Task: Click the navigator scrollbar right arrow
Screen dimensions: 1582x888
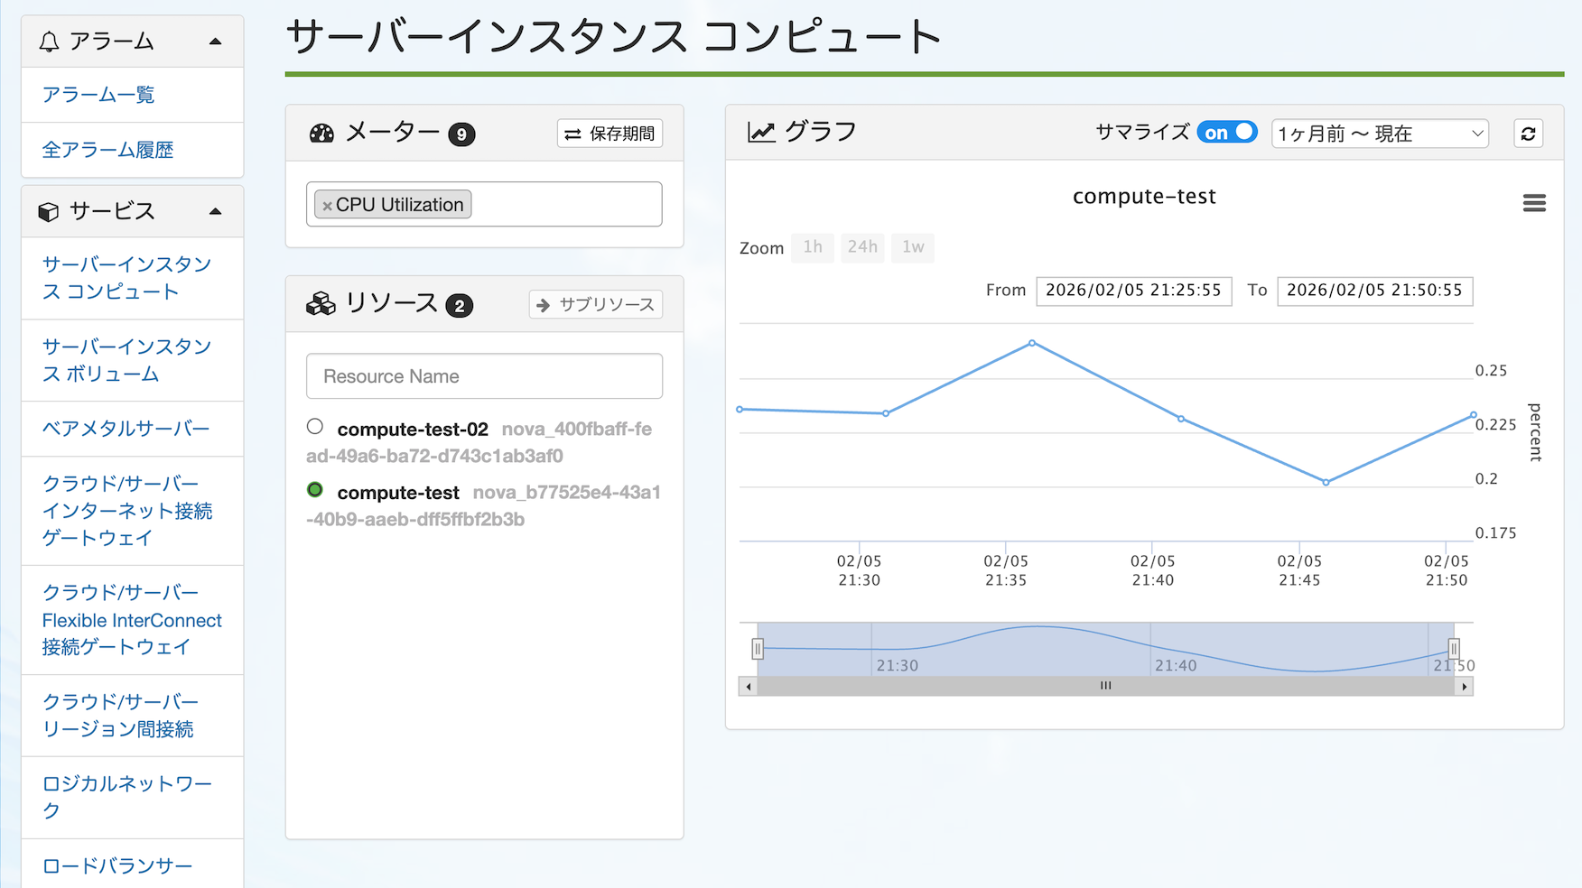Action: 1465,687
